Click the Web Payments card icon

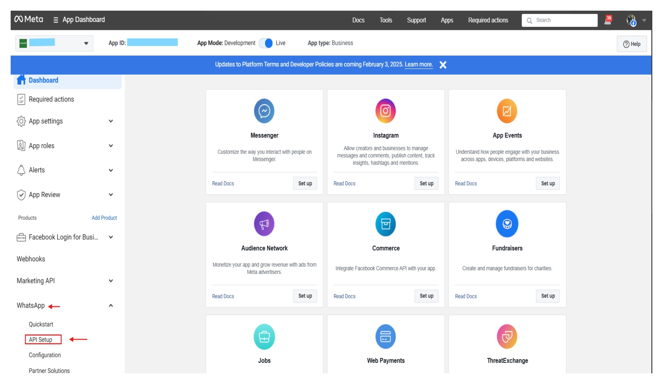[x=386, y=336]
